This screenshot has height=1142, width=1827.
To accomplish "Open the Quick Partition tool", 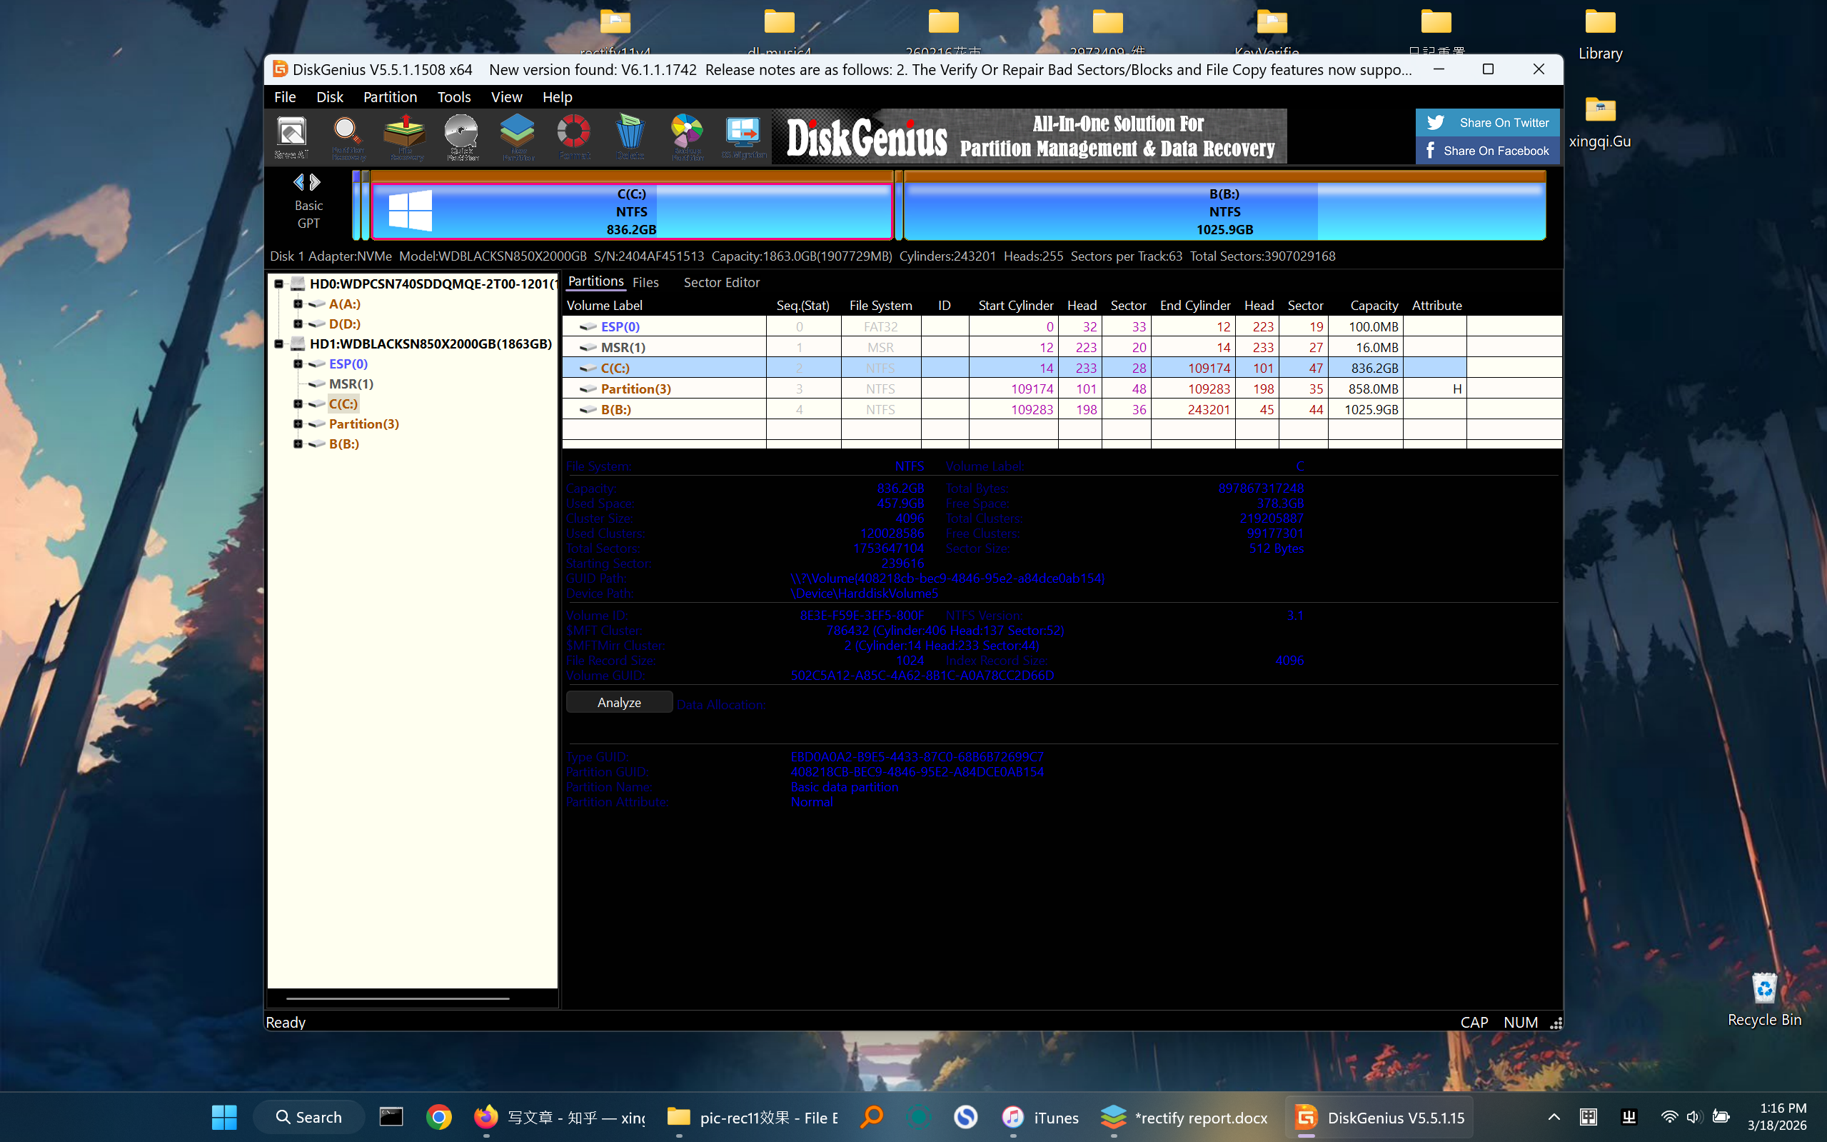I will pyautogui.click(x=461, y=136).
